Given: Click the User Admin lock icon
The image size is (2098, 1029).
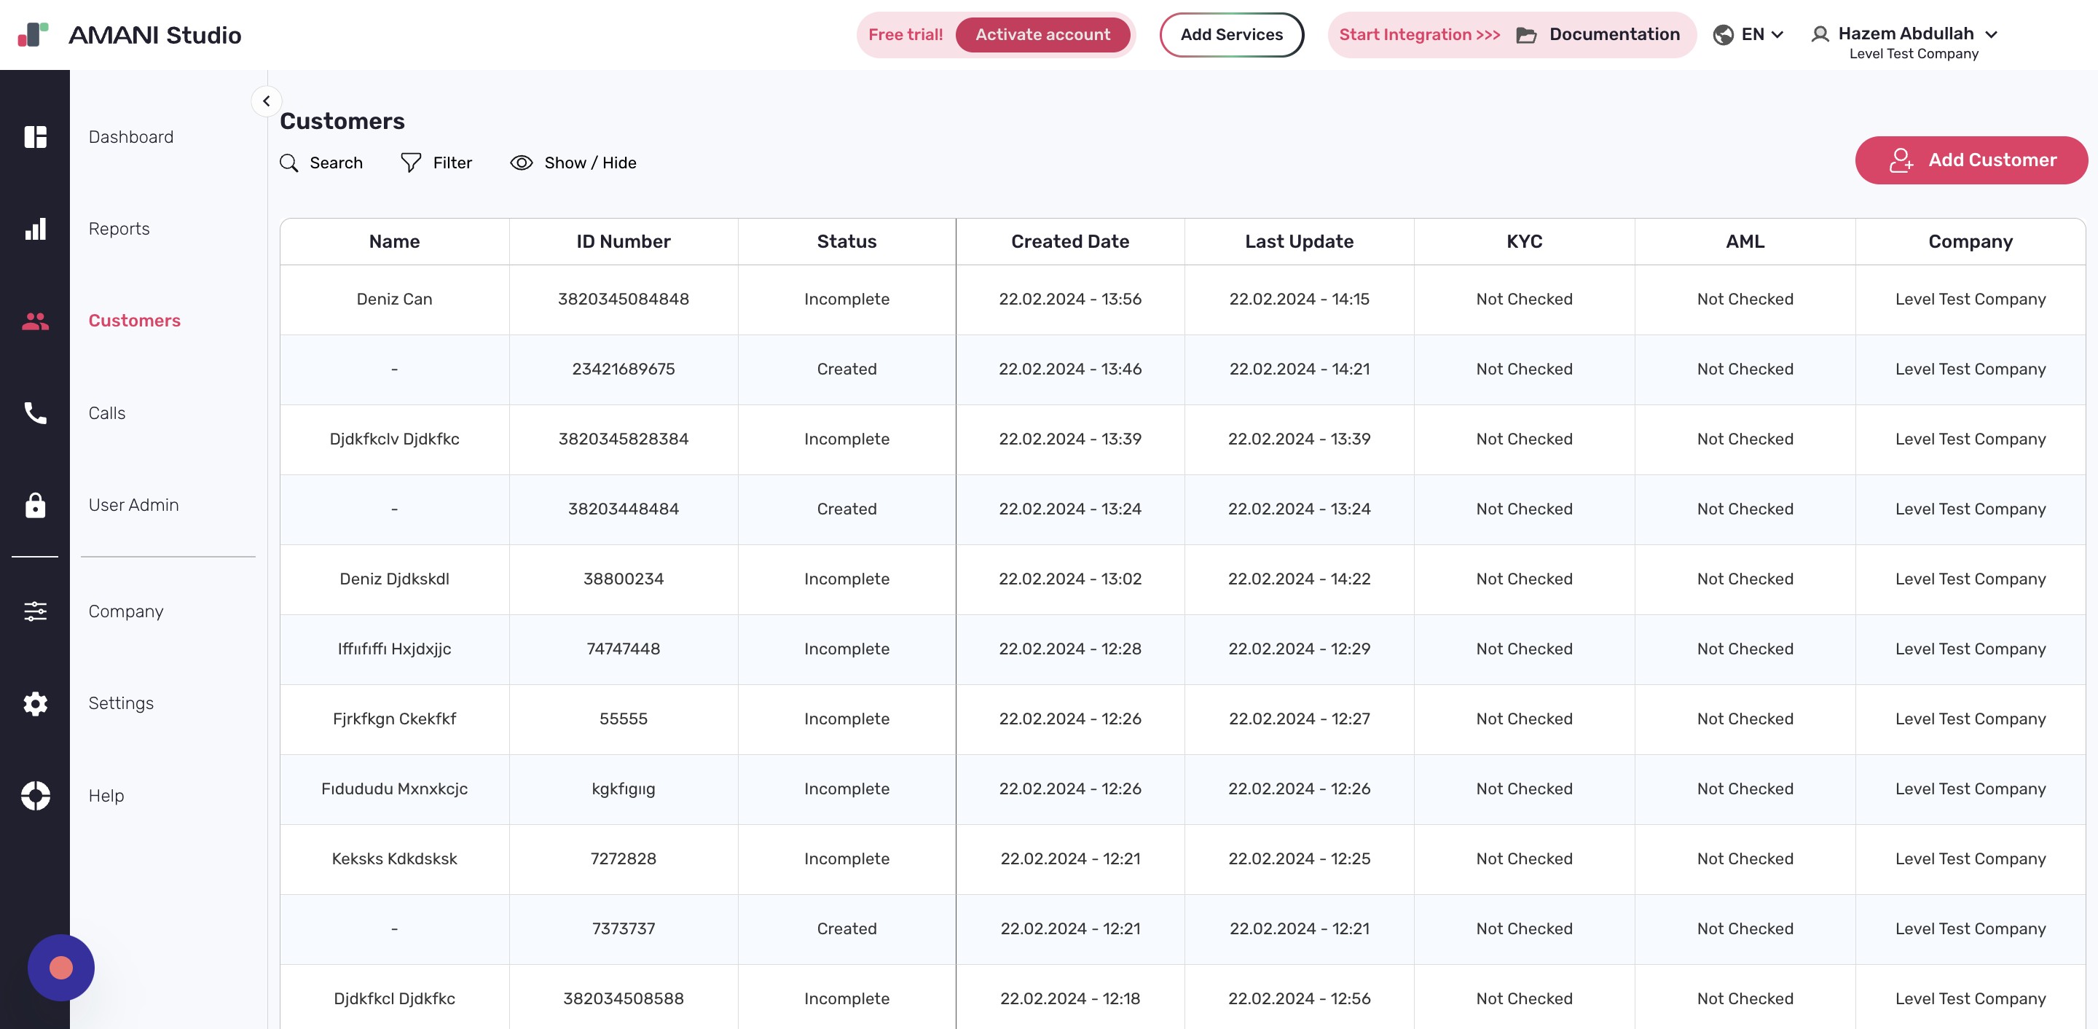Looking at the screenshot, I should [x=35, y=505].
